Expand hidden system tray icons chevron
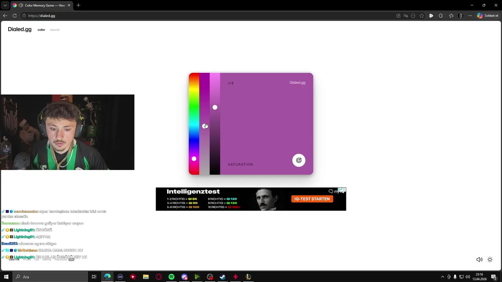This screenshot has height=282, width=502. tap(443, 277)
